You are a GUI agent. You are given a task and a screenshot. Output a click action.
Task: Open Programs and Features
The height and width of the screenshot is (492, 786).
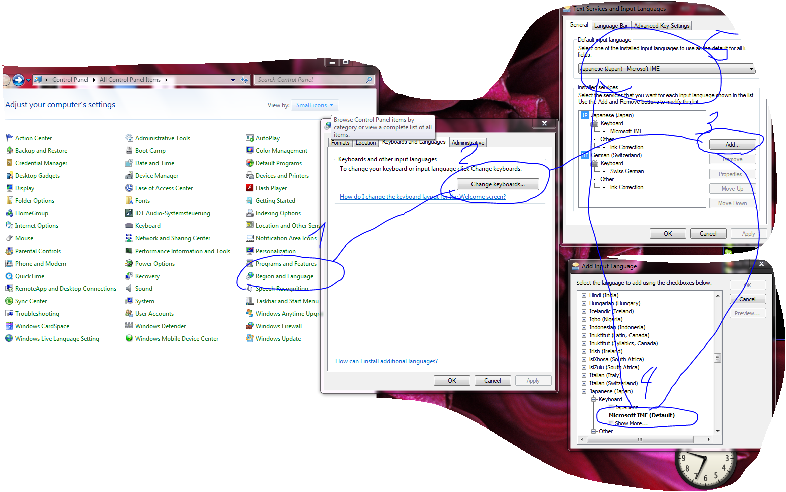pyautogui.click(x=286, y=263)
